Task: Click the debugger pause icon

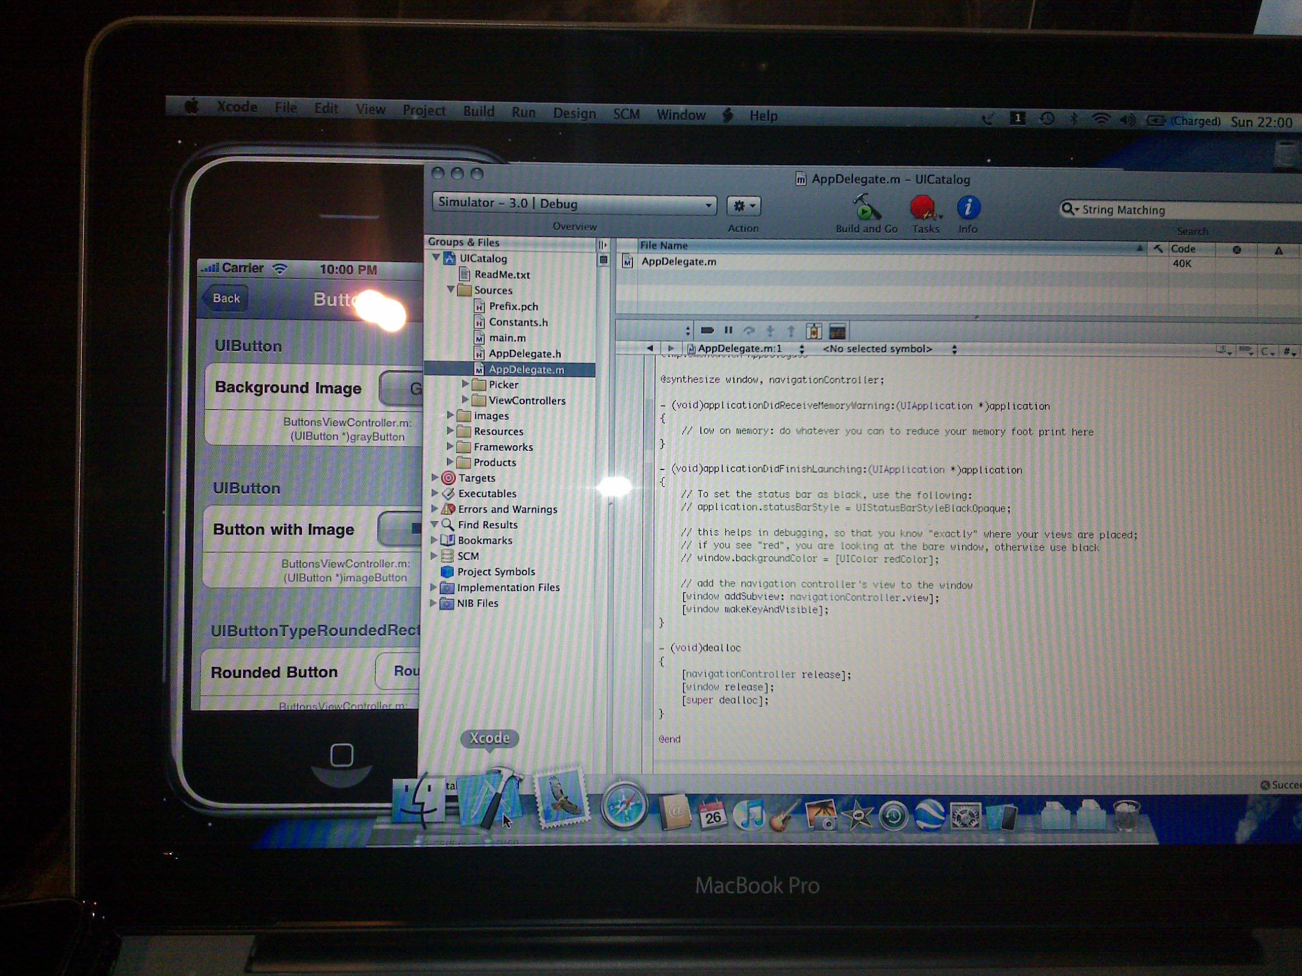Action: (728, 331)
